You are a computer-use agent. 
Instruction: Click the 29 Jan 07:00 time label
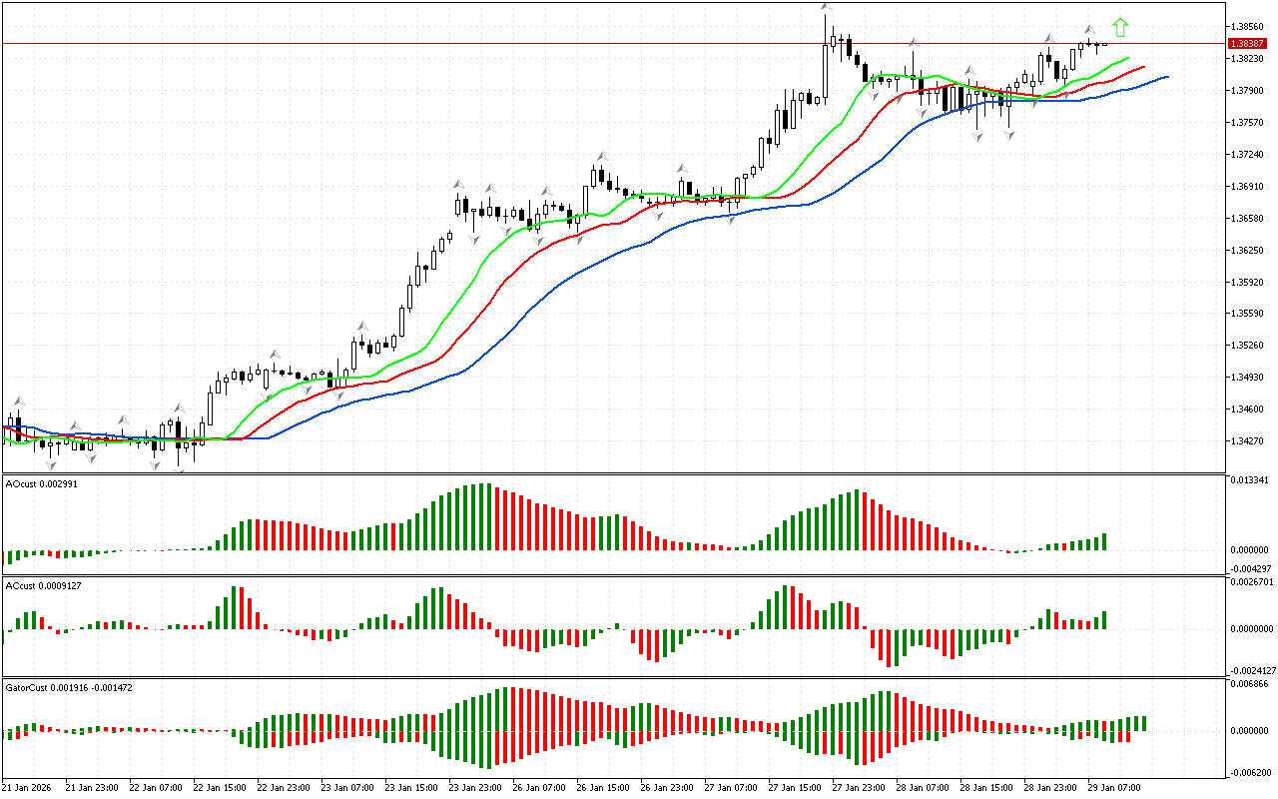pyautogui.click(x=1115, y=787)
